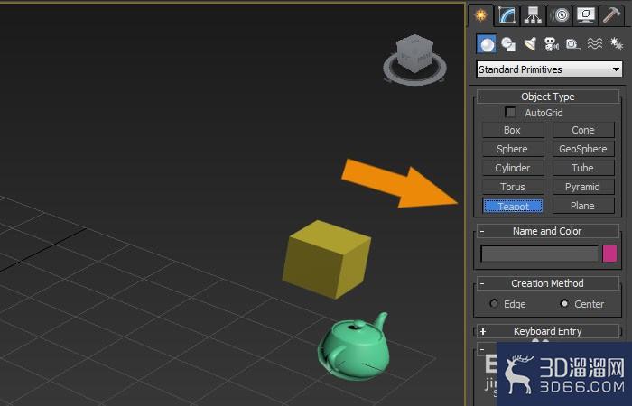Switch to the Display panel tab
The width and height of the screenshot is (632, 406).
[586, 15]
